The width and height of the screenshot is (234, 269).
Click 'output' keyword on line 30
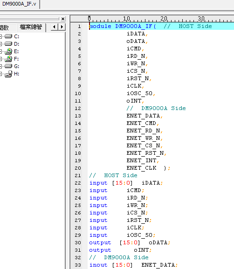(x=100, y=243)
